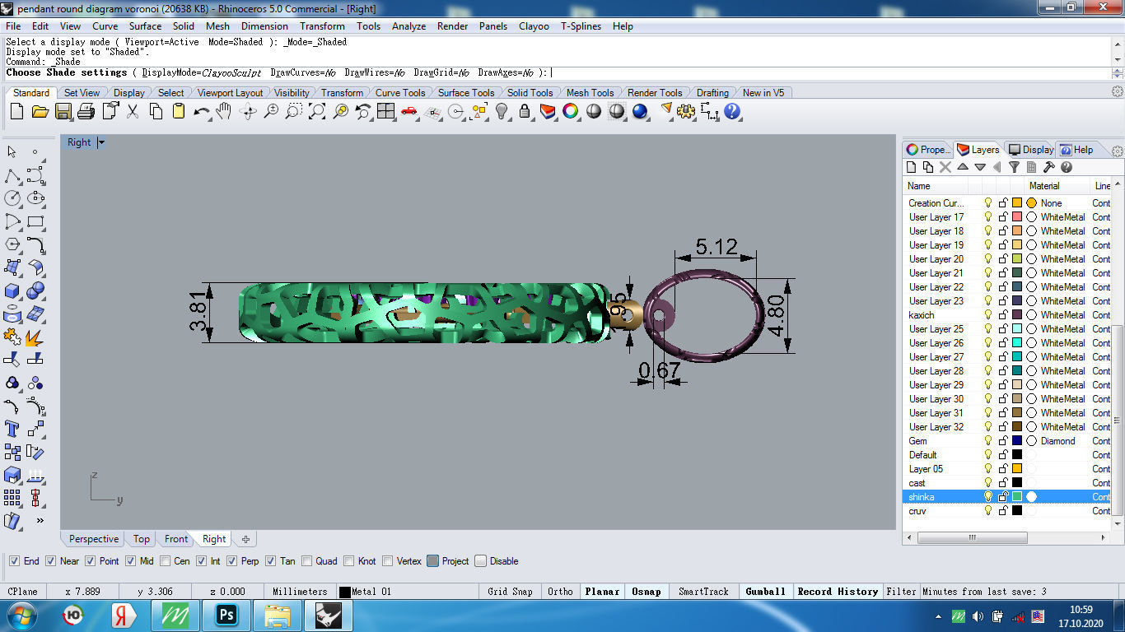Select the Circle tool in left sidebar
The image size is (1125, 632).
point(12,198)
